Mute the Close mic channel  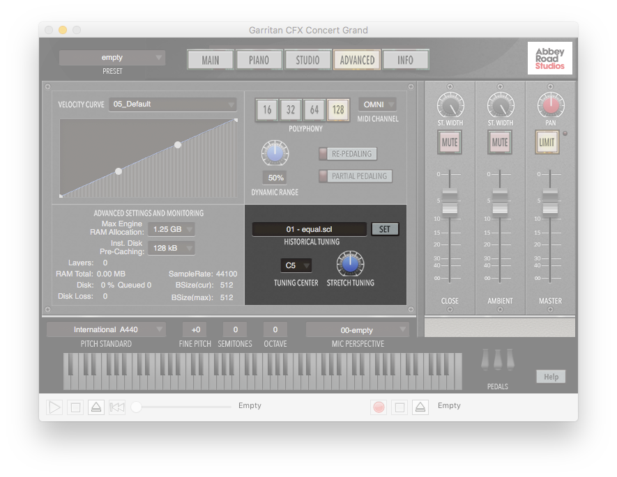pos(450,143)
